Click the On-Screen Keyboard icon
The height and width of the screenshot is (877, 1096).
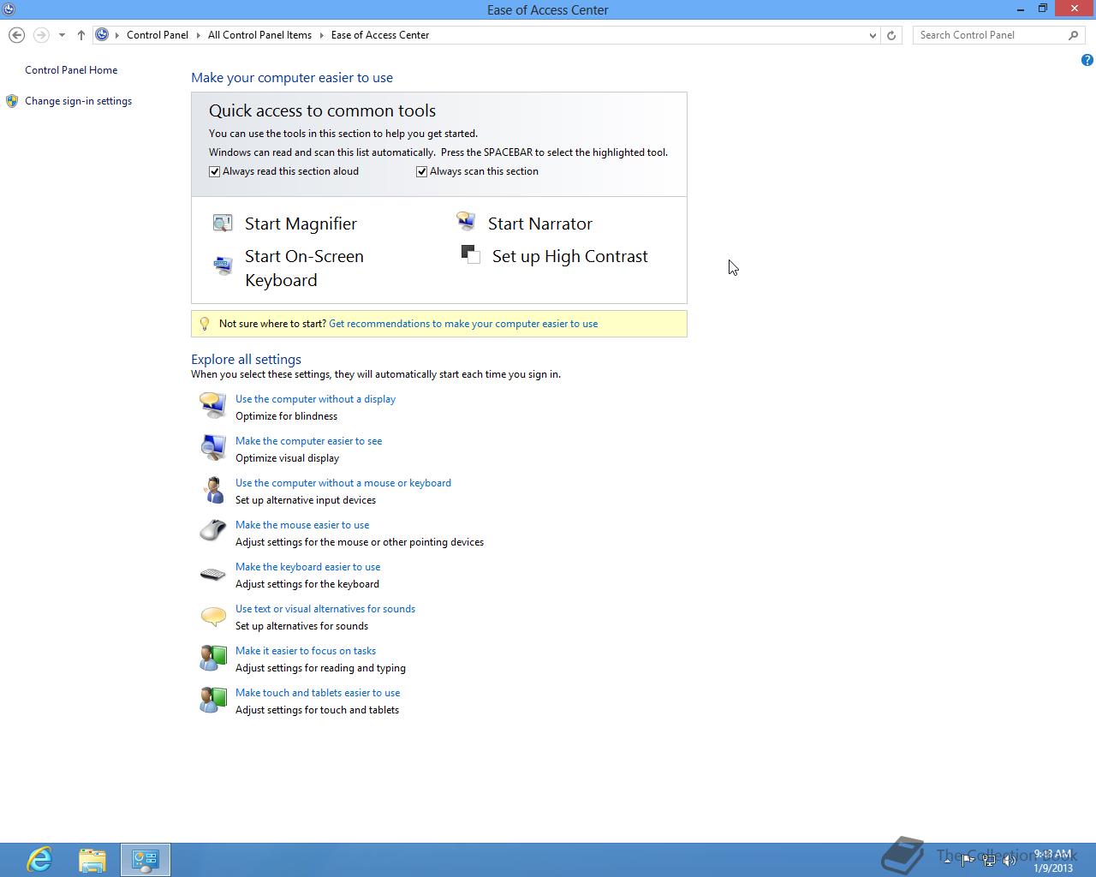point(223,265)
